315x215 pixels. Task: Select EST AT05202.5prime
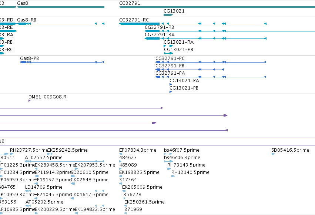coord(65,206)
